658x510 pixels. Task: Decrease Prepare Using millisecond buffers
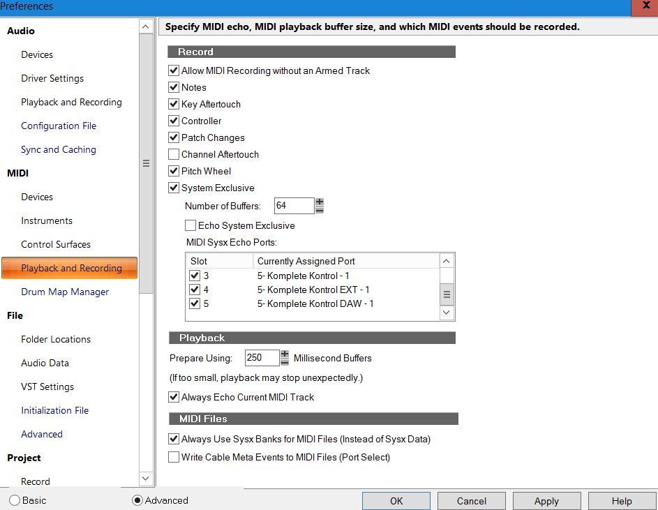pos(285,361)
